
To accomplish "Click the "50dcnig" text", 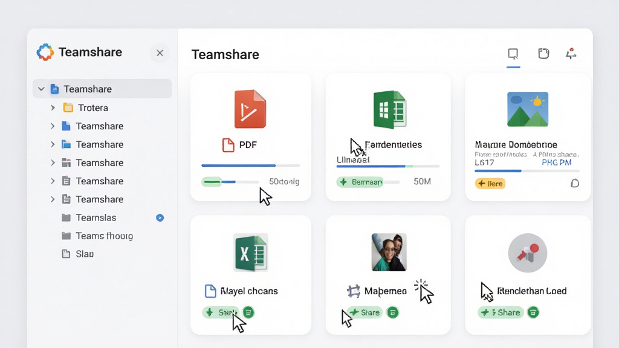I will coord(284,181).
